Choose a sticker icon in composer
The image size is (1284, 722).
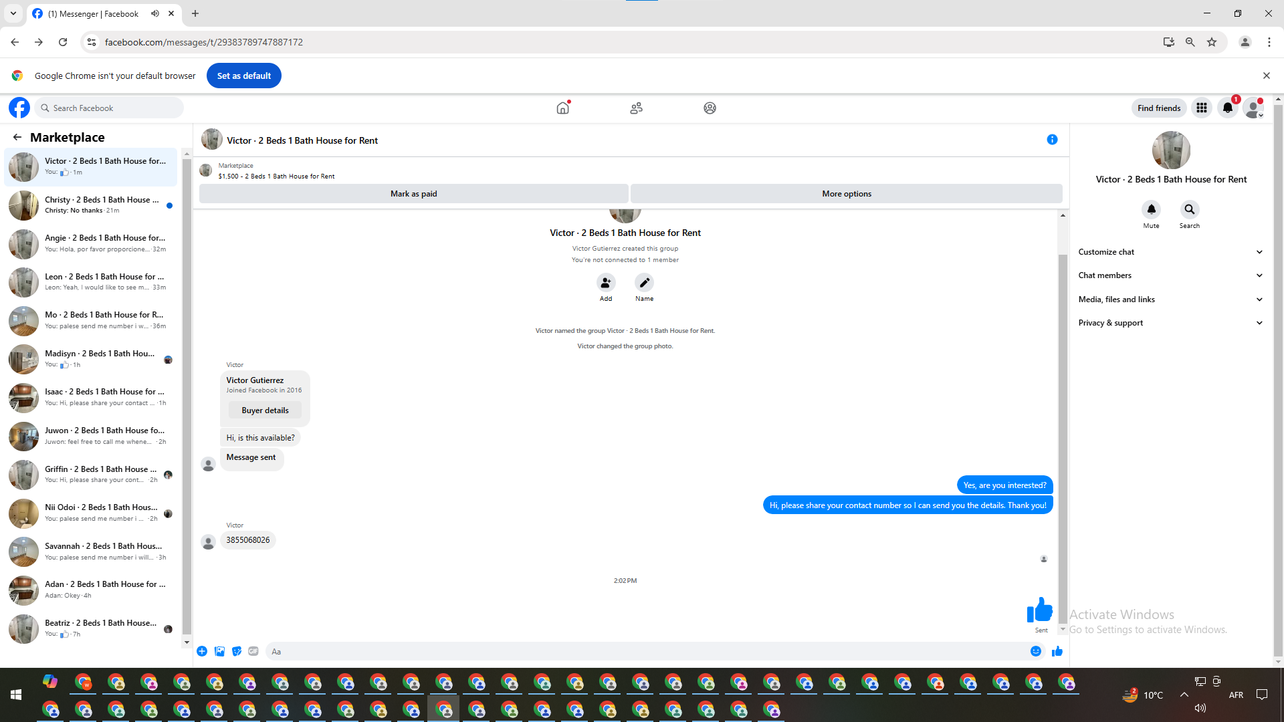[237, 651]
